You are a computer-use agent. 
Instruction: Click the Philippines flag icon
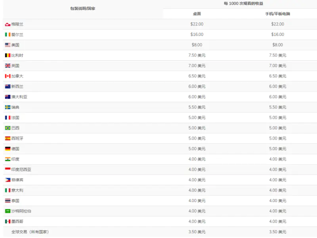tap(8, 180)
